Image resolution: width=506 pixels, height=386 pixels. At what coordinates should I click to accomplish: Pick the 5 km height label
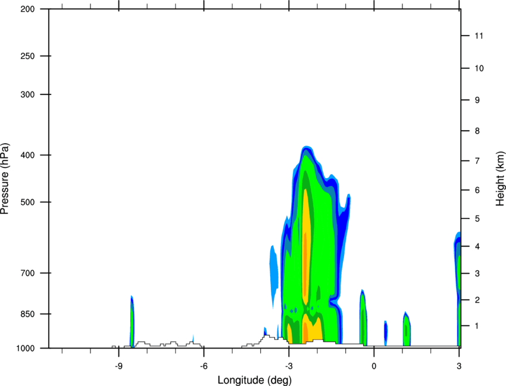click(x=477, y=219)
